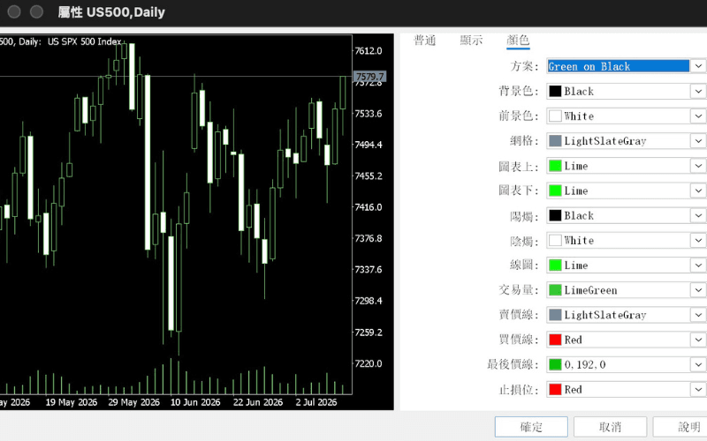Click the 7579.7 current price label

point(369,77)
